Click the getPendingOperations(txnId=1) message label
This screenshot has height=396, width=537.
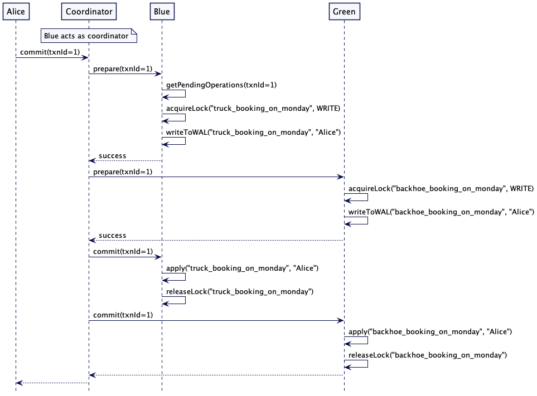221,85
